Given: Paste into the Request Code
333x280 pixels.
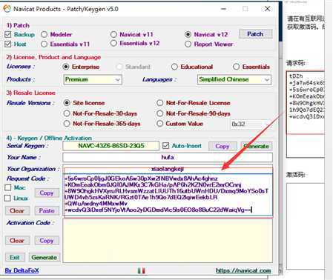Looking at the screenshot, I should [x=47, y=210].
